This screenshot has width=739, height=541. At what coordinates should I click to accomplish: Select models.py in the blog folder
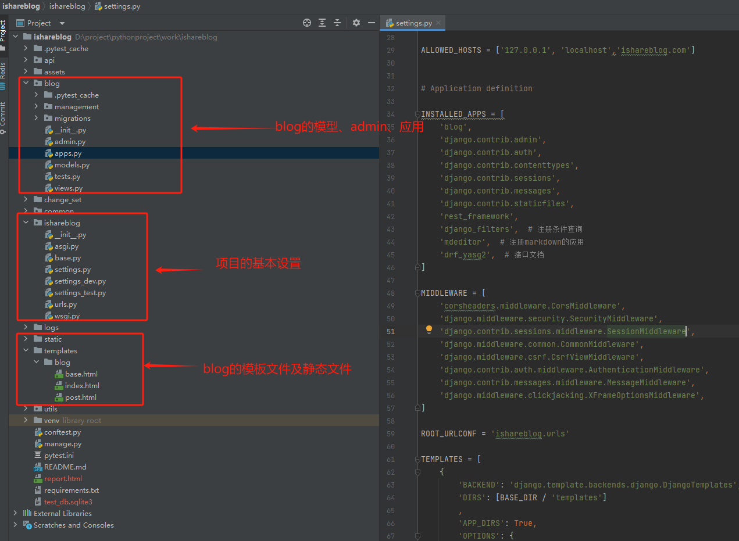[72, 165]
